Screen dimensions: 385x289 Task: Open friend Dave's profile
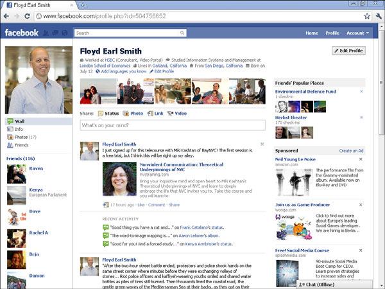point(35,211)
